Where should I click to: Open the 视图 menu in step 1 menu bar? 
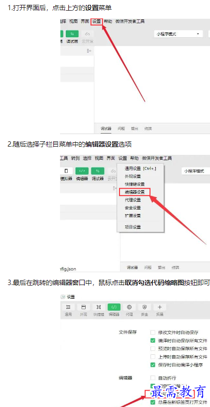pos(74,21)
